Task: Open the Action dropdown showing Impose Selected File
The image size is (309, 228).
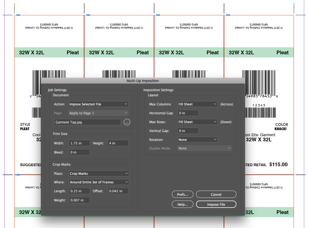Action: [98, 104]
